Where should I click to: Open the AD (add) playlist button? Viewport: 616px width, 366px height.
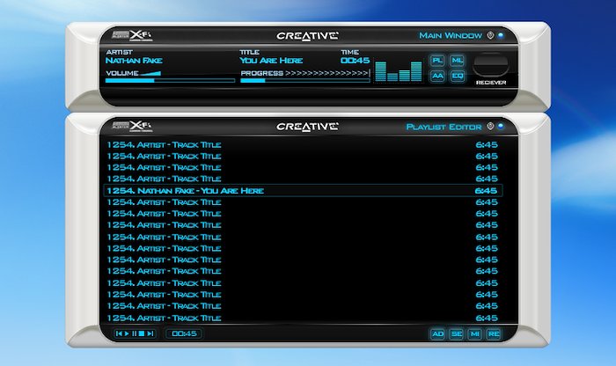(x=437, y=334)
